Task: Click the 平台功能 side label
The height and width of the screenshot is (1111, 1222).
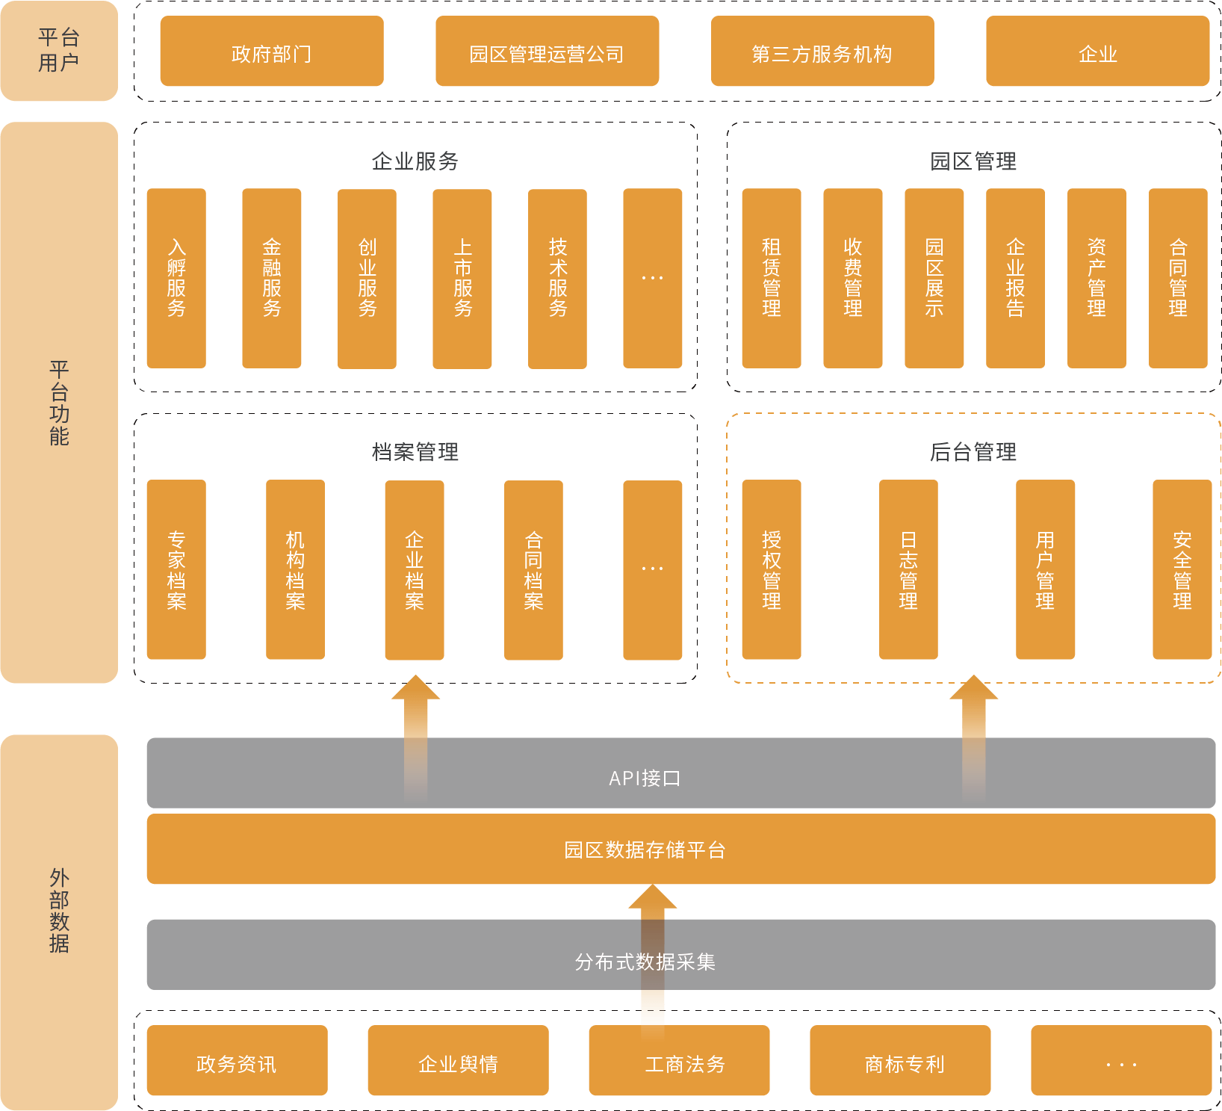Action: coord(59,403)
